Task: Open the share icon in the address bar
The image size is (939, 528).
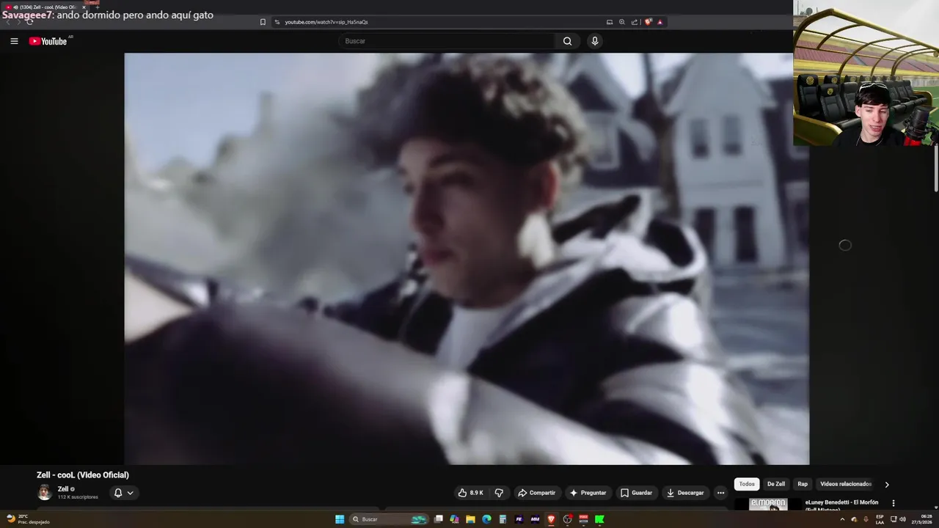Action: [635, 22]
